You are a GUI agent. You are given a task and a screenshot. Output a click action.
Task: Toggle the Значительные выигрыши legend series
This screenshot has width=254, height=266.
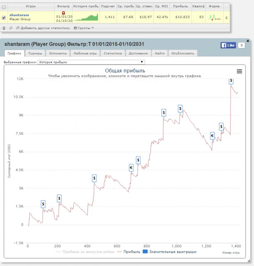(169, 252)
